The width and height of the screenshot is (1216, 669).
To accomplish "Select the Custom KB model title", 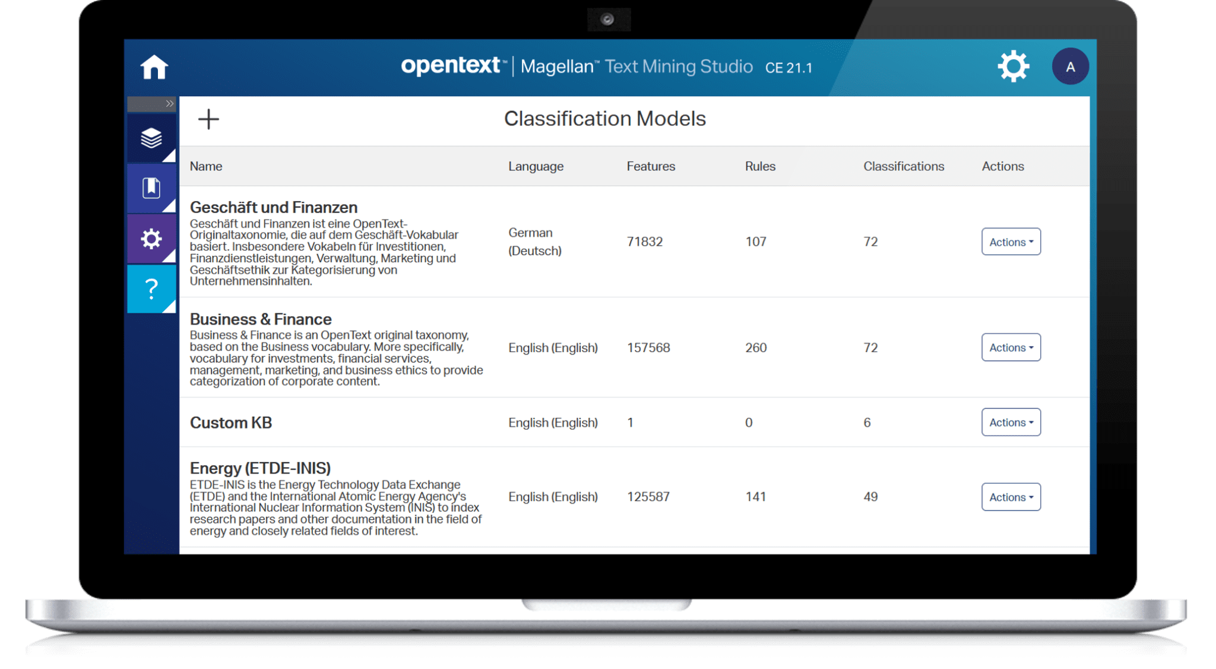I will coord(230,422).
